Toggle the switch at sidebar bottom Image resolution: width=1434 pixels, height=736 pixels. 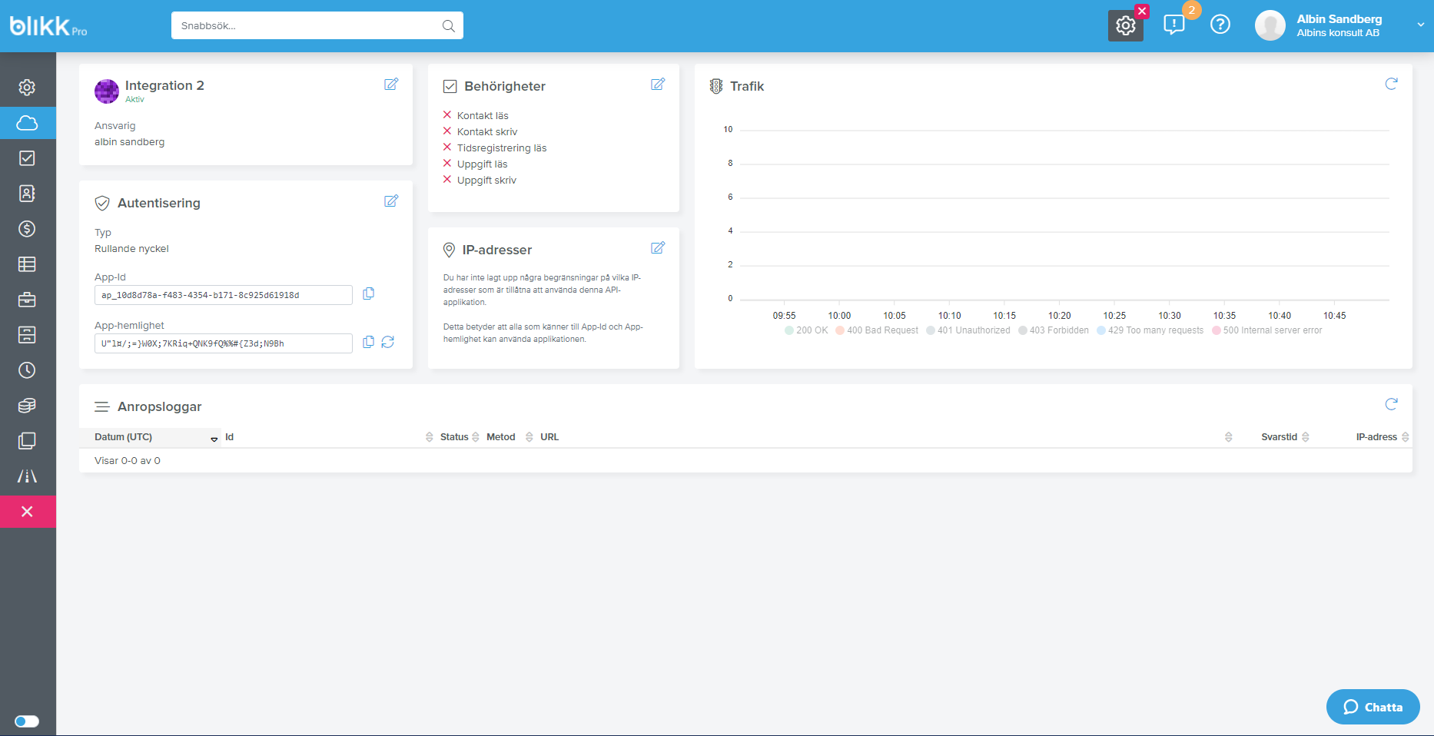[27, 721]
